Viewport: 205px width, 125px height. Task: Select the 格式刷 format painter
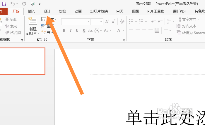13,33
